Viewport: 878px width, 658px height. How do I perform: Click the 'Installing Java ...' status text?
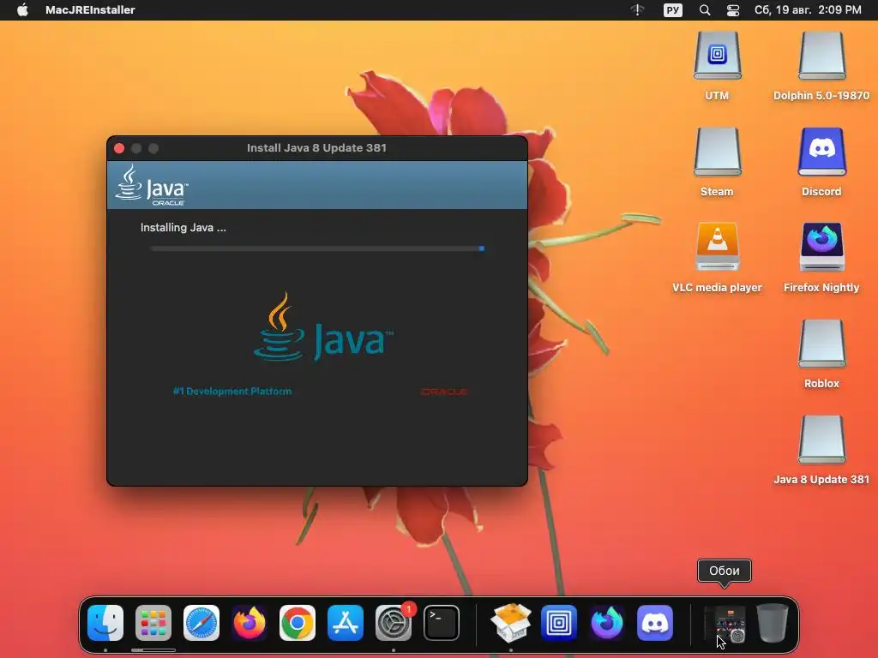(x=183, y=228)
